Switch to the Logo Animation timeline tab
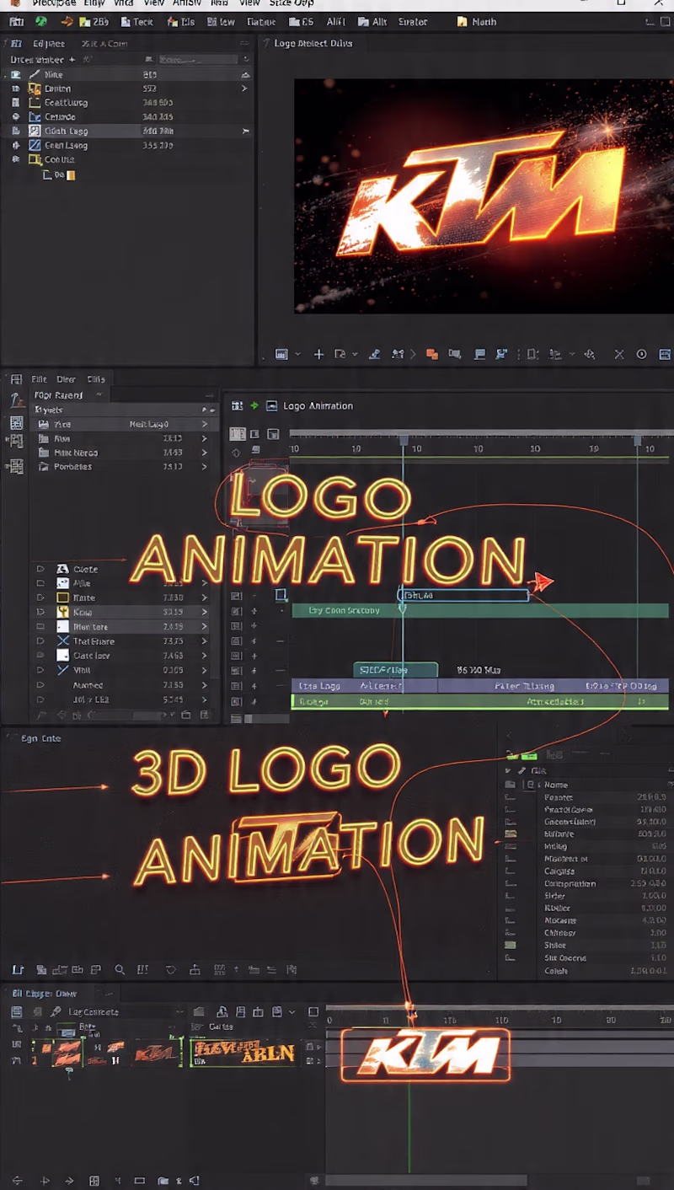Viewport: 674px width, 1190px height. pyautogui.click(x=318, y=405)
